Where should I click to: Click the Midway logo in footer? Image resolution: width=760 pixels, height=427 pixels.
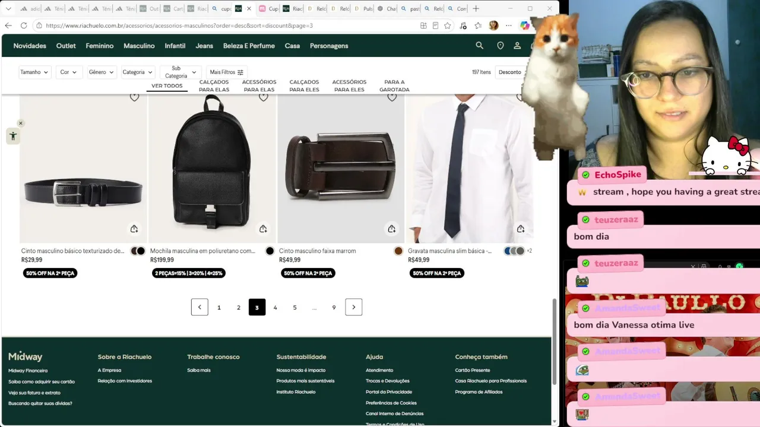(25, 356)
